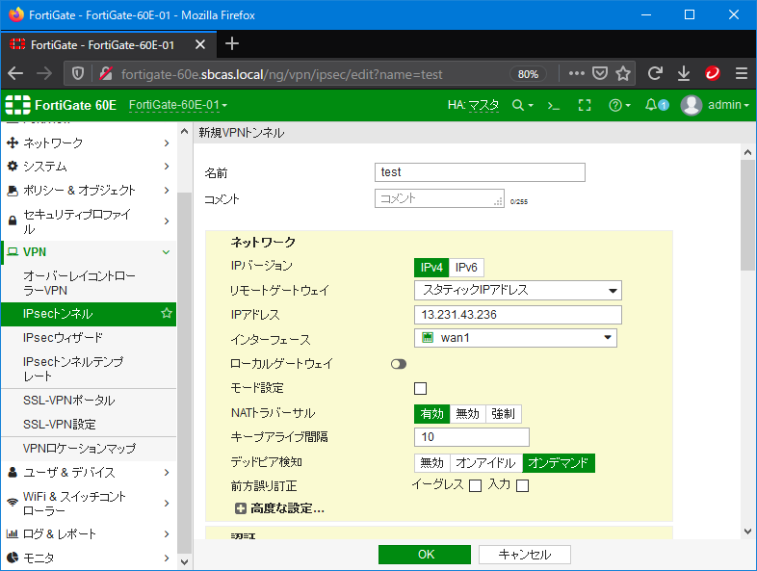The width and height of the screenshot is (757, 571).
Task: Check the 入力 error correction checkbox
Action: [522, 485]
